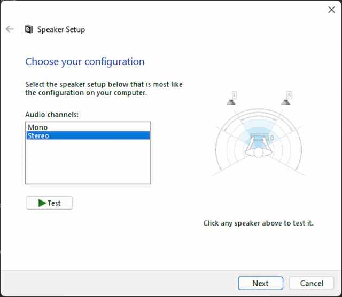This screenshot has width=342, height=297.
Task: Click the listener figure in speaker diagram
Action: pos(260,152)
